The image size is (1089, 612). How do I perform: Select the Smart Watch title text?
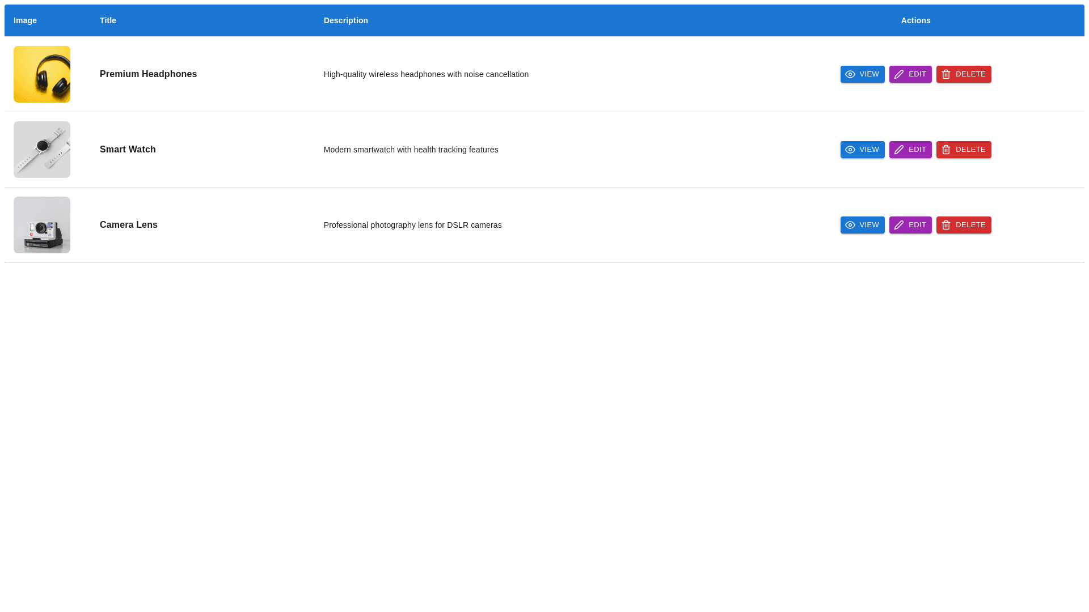coord(128,150)
